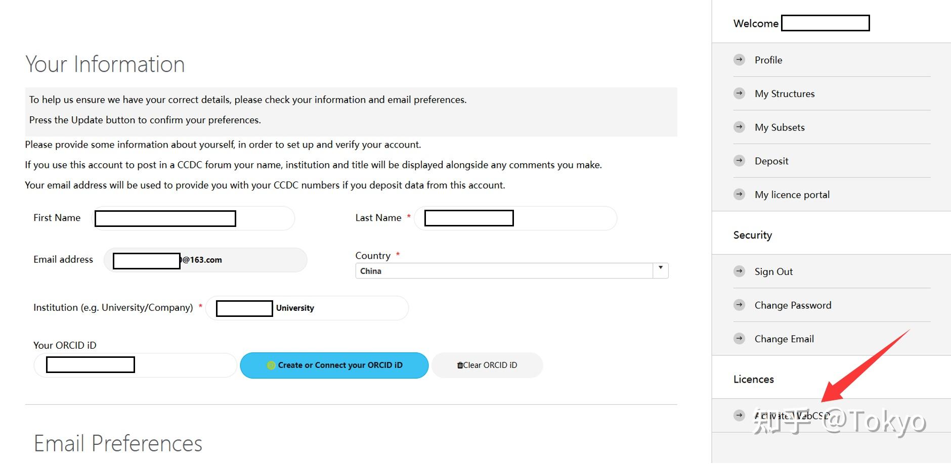This screenshot has height=464, width=951.
Task: Click the arrow icon beside Profile
Action: point(739,60)
